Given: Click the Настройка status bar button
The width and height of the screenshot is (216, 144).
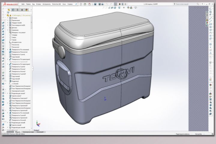Looking at the screenshot, I should [199, 134].
